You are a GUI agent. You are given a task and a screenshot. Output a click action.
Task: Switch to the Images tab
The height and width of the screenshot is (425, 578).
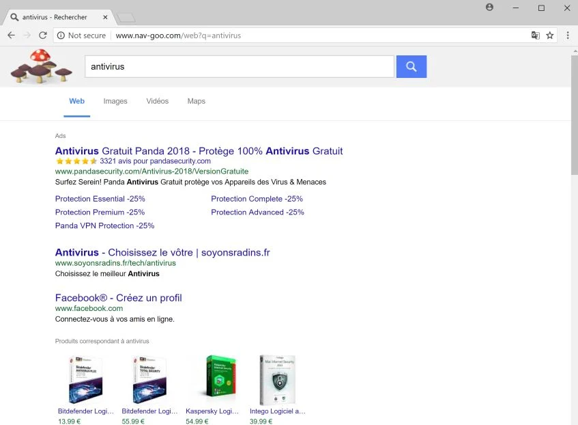(x=115, y=101)
